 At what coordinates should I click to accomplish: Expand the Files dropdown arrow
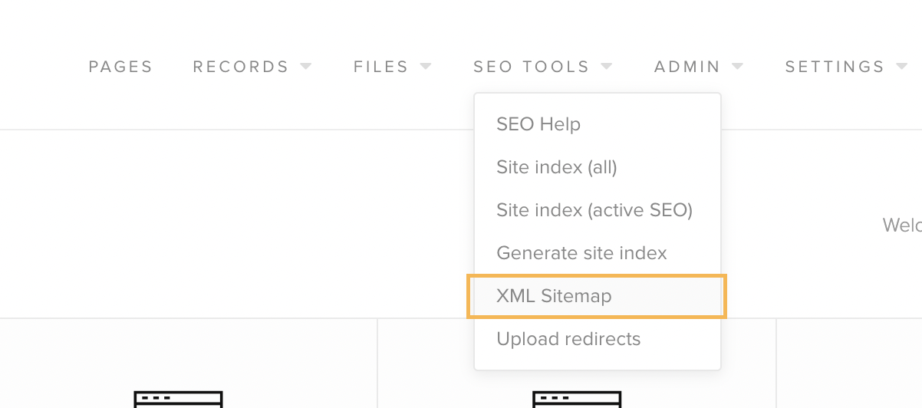coord(426,67)
